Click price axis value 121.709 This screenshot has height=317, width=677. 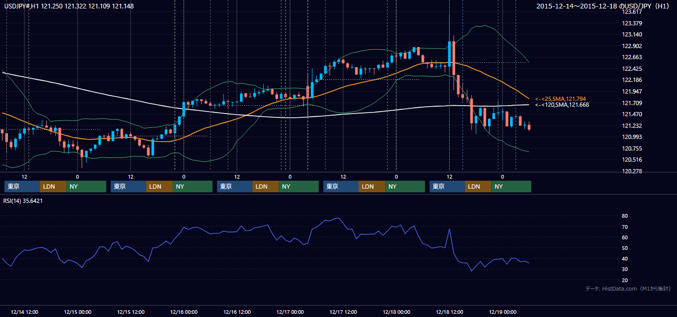click(x=631, y=103)
